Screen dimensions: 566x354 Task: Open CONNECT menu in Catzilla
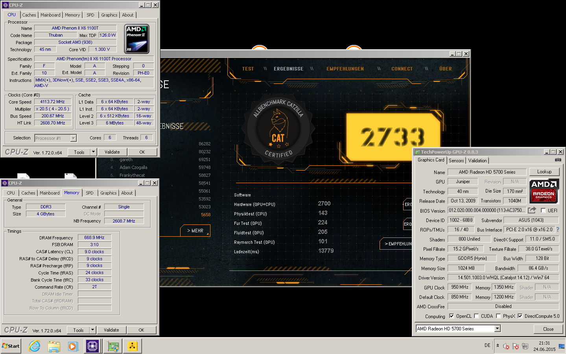pos(402,69)
